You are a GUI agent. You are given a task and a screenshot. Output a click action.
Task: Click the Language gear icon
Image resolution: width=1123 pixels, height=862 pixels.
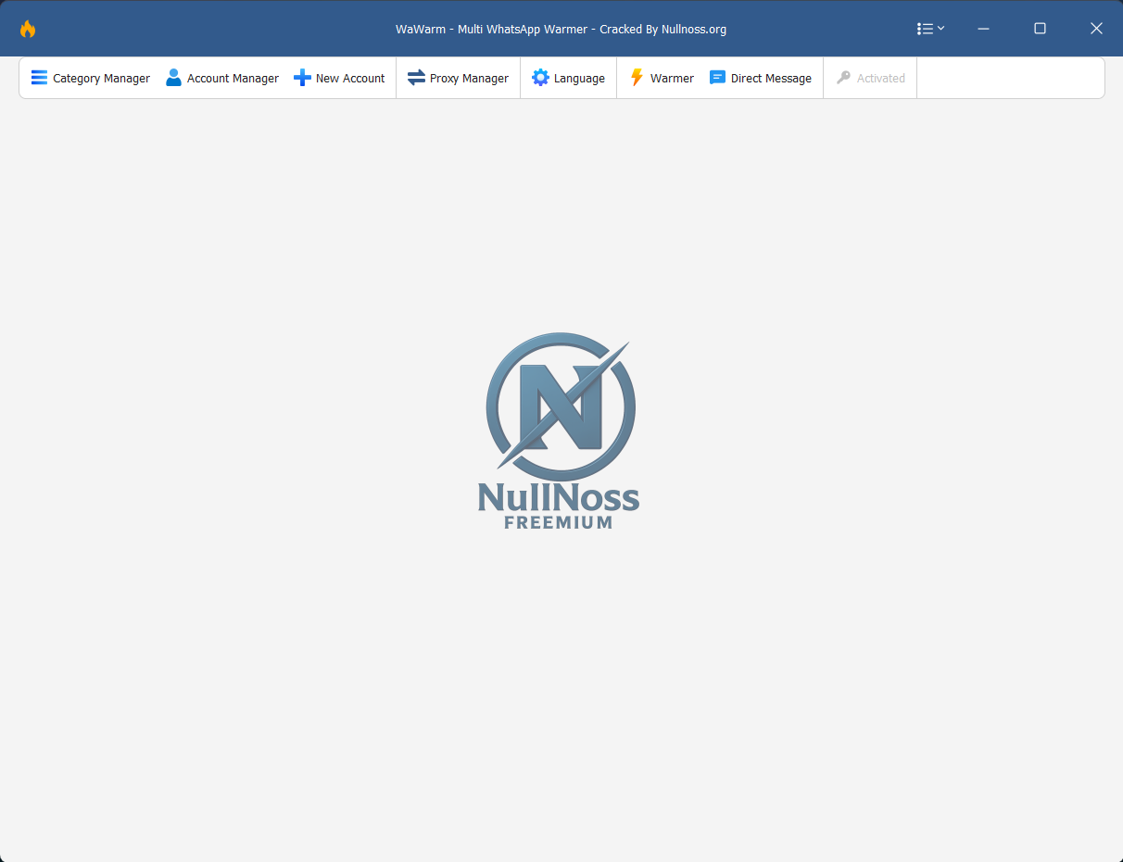tap(540, 78)
